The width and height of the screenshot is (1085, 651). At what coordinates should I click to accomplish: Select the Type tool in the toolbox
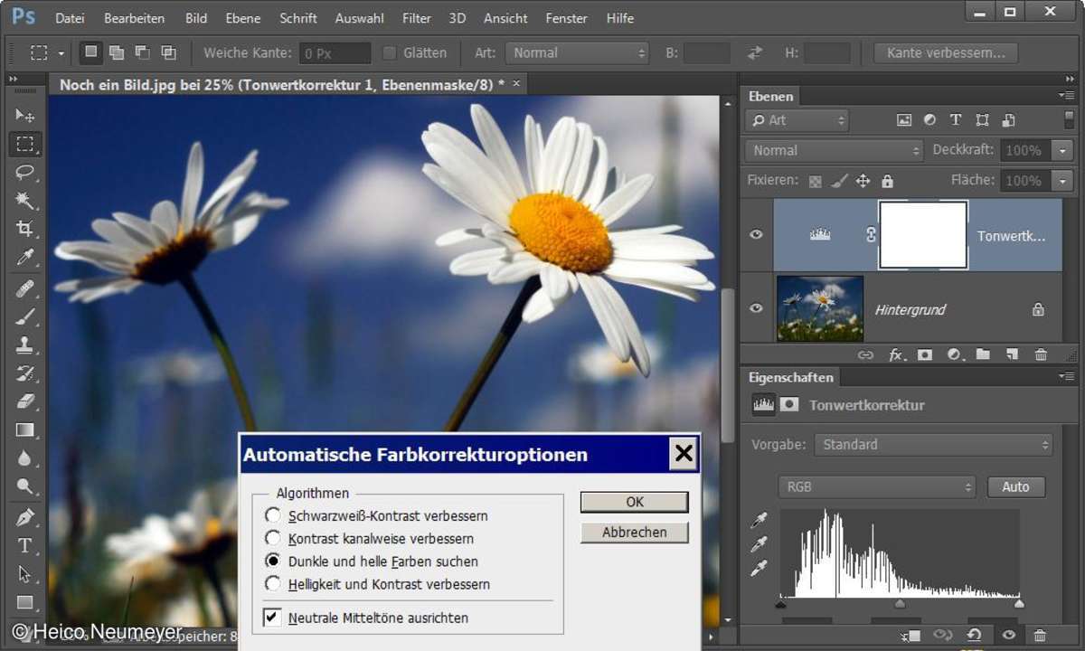[x=24, y=545]
